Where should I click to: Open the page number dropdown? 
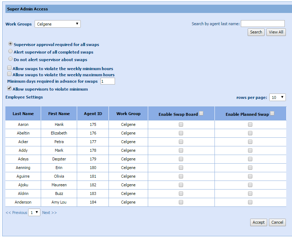tap(35, 213)
